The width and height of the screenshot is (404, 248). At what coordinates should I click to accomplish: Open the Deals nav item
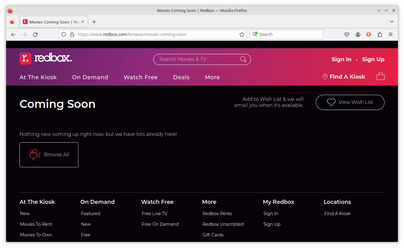[x=181, y=77]
